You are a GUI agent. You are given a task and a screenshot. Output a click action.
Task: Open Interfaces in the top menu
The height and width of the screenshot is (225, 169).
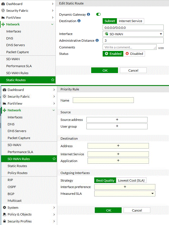[14, 31]
